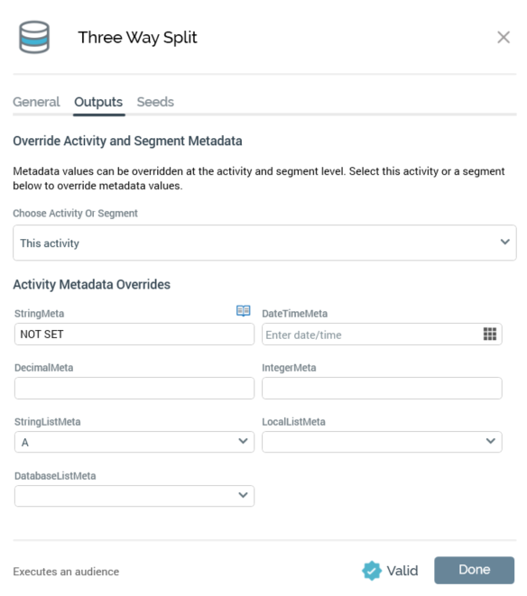
Task: Switch to the General tab
Action: pyautogui.click(x=36, y=102)
